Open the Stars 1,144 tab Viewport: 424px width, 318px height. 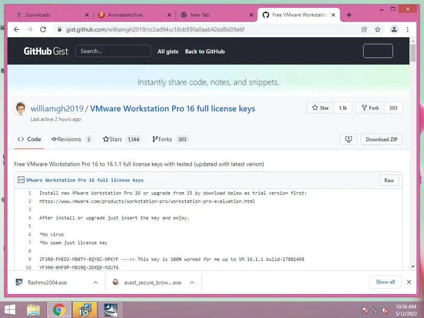[x=122, y=139]
